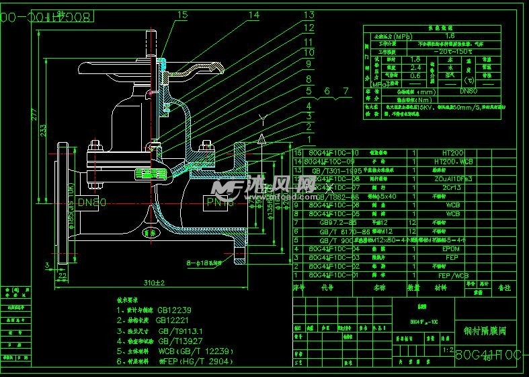Click the 钢衬隔膜阀 title block name
The width and height of the screenshot is (529, 377).
485,331
